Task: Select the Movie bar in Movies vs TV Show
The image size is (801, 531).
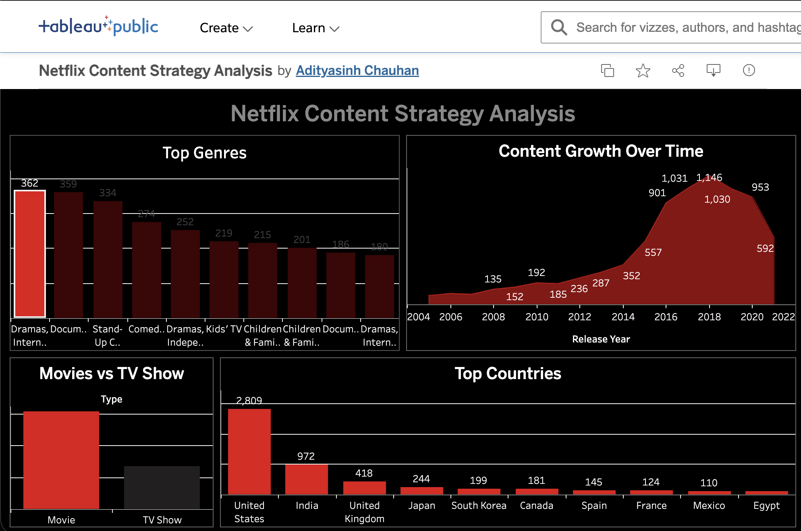Action: click(61, 459)
